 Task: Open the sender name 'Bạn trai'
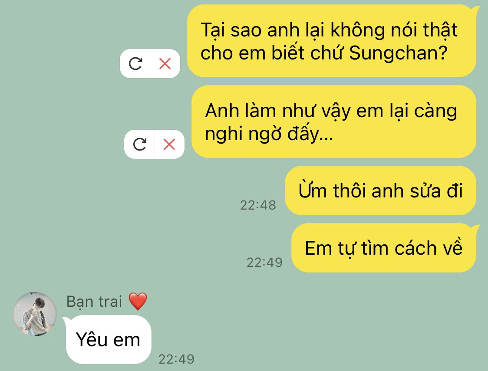pos(94,302)
